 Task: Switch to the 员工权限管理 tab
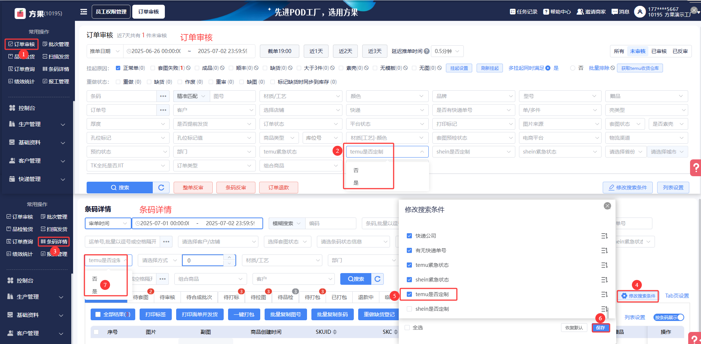pyautogui.click(x=111, y=12)
